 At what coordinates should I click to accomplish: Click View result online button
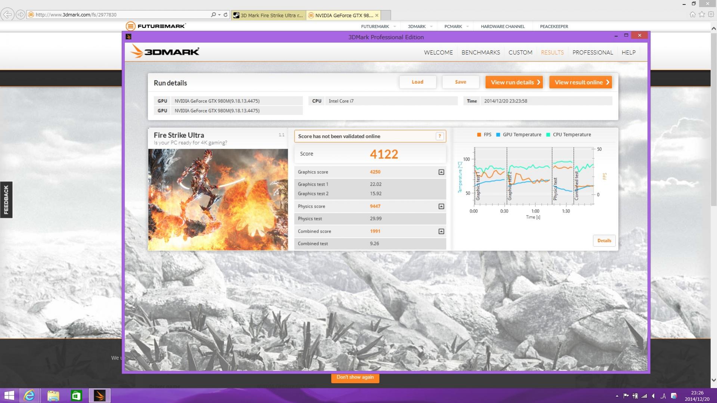pos(581,82)
